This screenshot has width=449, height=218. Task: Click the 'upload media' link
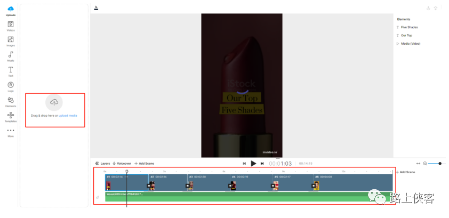68,115
